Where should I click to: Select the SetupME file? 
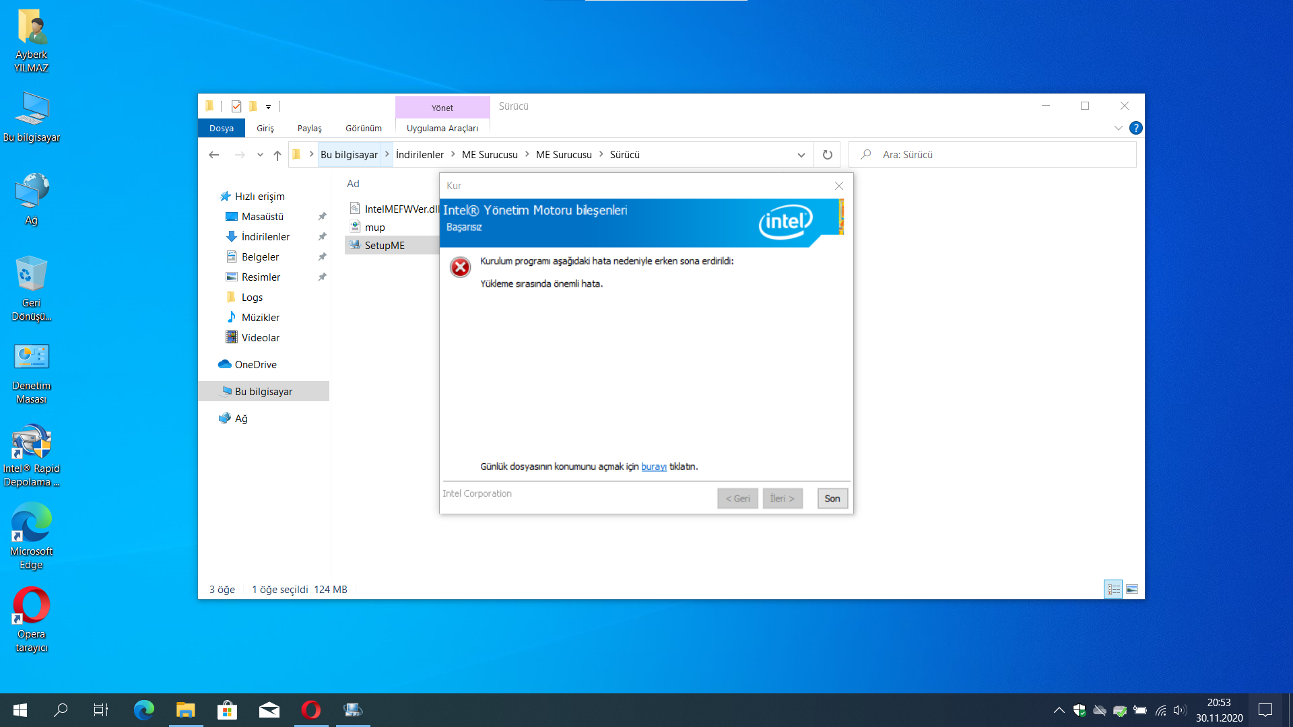click(x=385, y=245)
